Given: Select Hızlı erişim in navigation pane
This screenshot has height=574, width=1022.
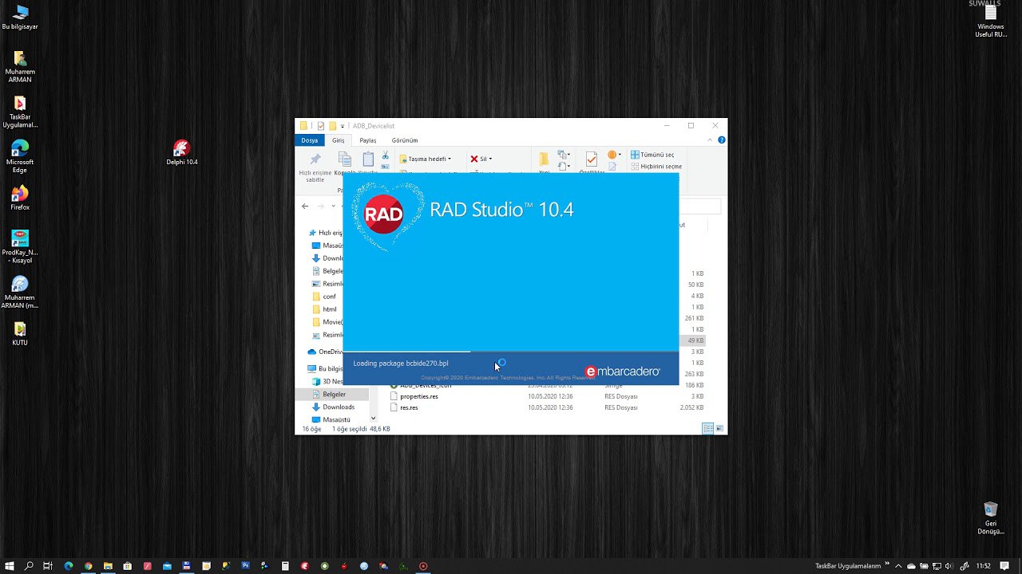Looking at the screenshot, I should coord(324,233).
